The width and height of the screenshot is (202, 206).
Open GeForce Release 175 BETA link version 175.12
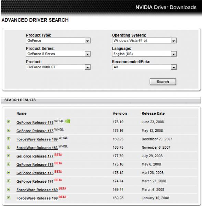35,173
